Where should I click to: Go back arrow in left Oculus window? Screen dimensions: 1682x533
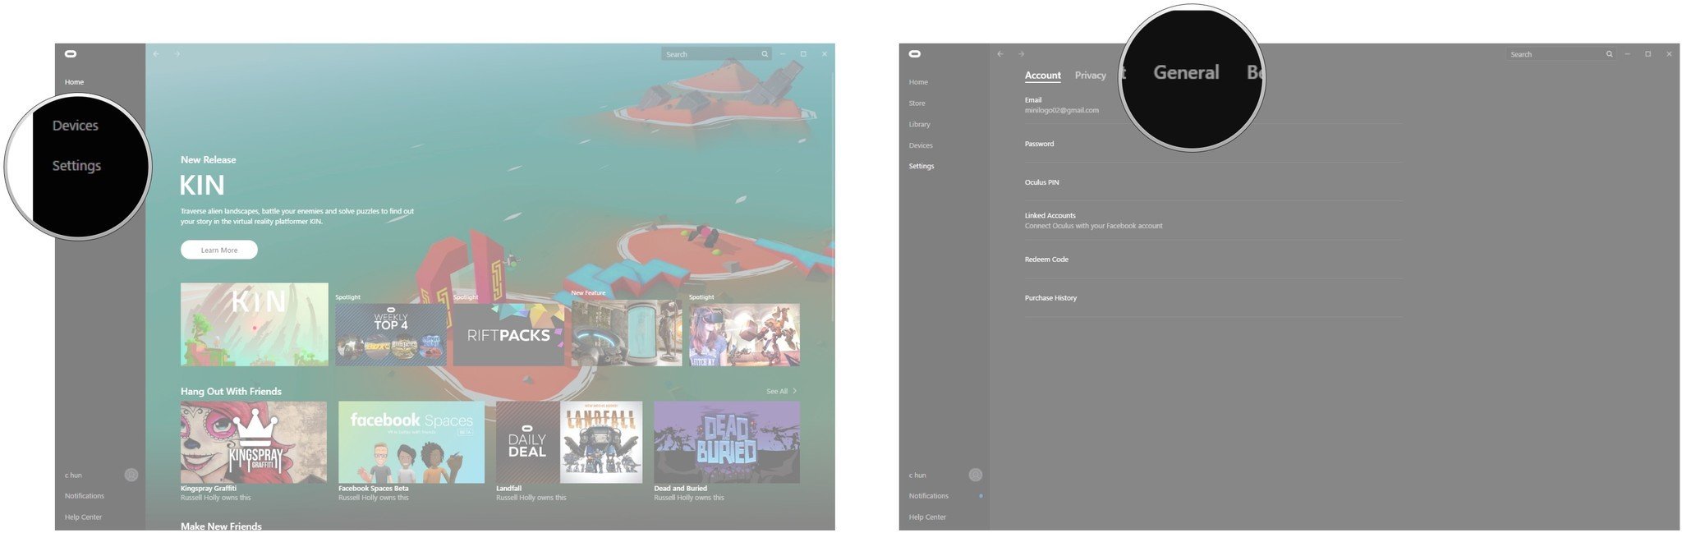[156, 54]
